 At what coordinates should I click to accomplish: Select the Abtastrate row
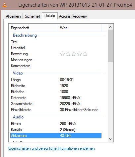point(56,136)
